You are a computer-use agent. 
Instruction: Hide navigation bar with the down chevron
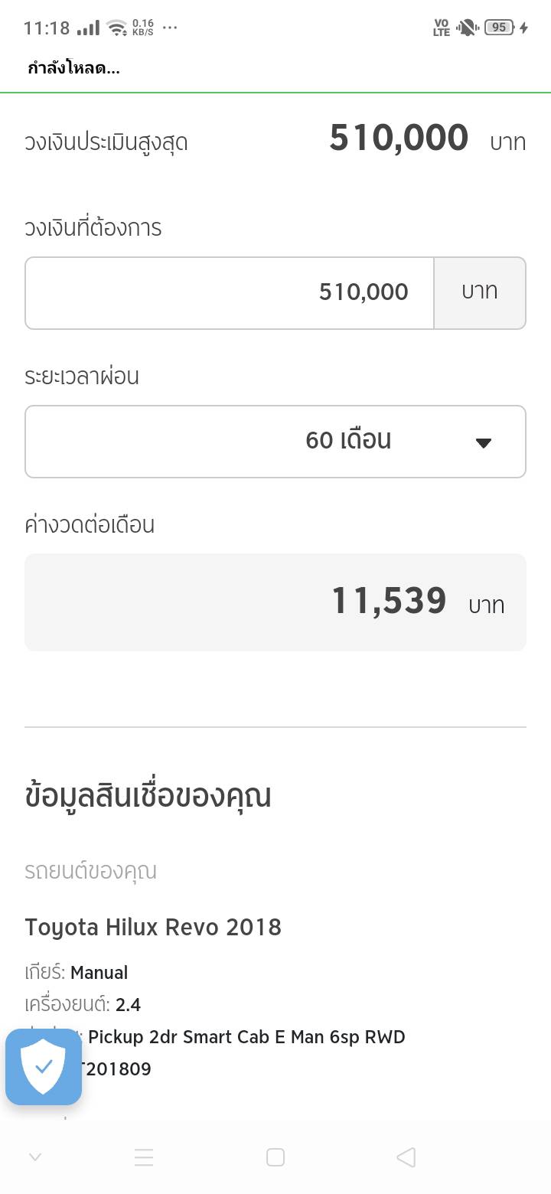34,1157
